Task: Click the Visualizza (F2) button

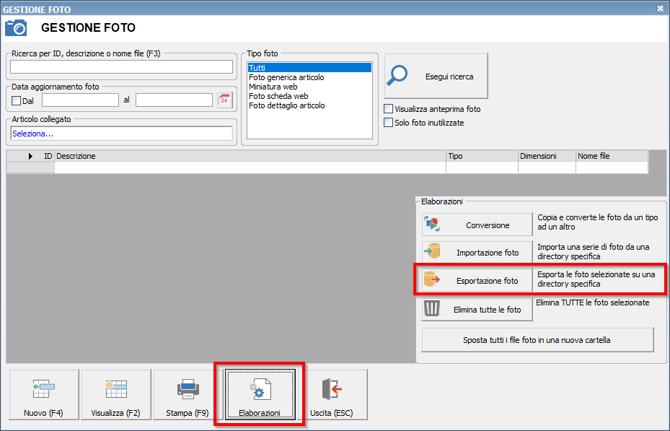Action: point(116,395)
